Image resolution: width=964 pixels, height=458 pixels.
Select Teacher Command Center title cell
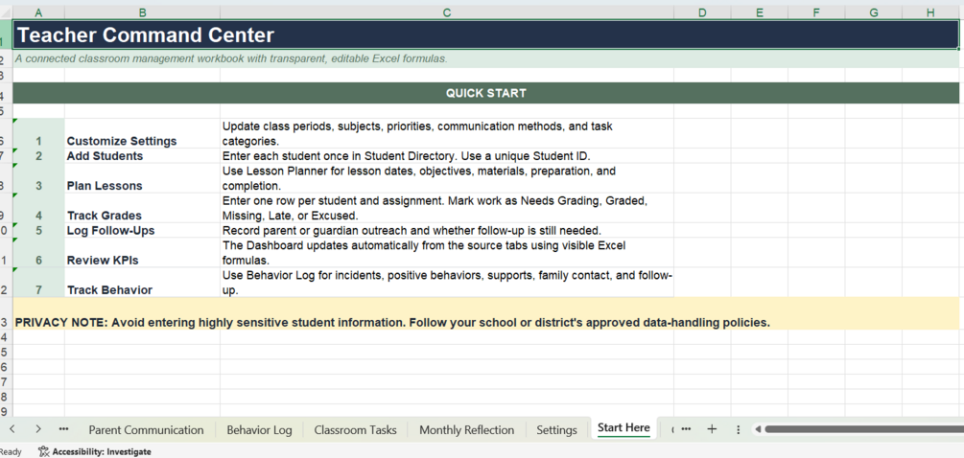(x=485, y=35)
